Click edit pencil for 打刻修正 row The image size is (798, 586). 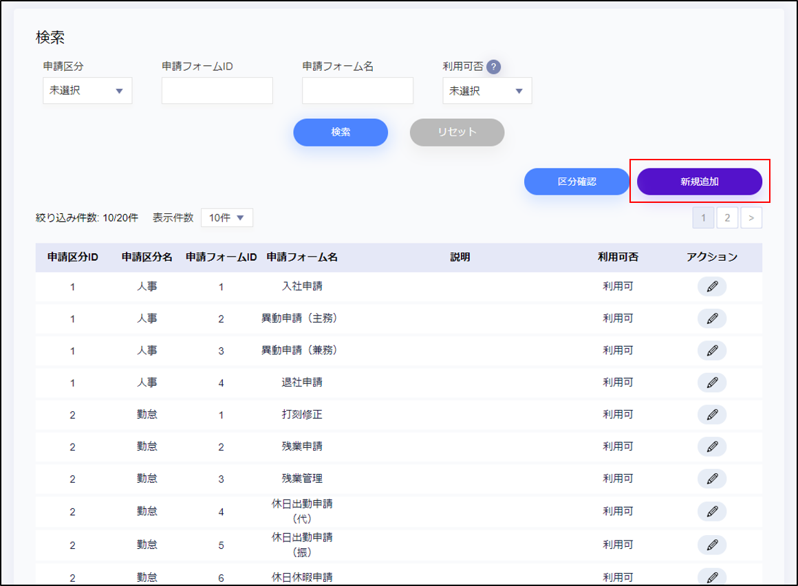[x=711, y=415]
